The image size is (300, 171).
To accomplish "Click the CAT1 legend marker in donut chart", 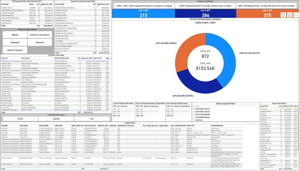I will (x=210, y=23).
